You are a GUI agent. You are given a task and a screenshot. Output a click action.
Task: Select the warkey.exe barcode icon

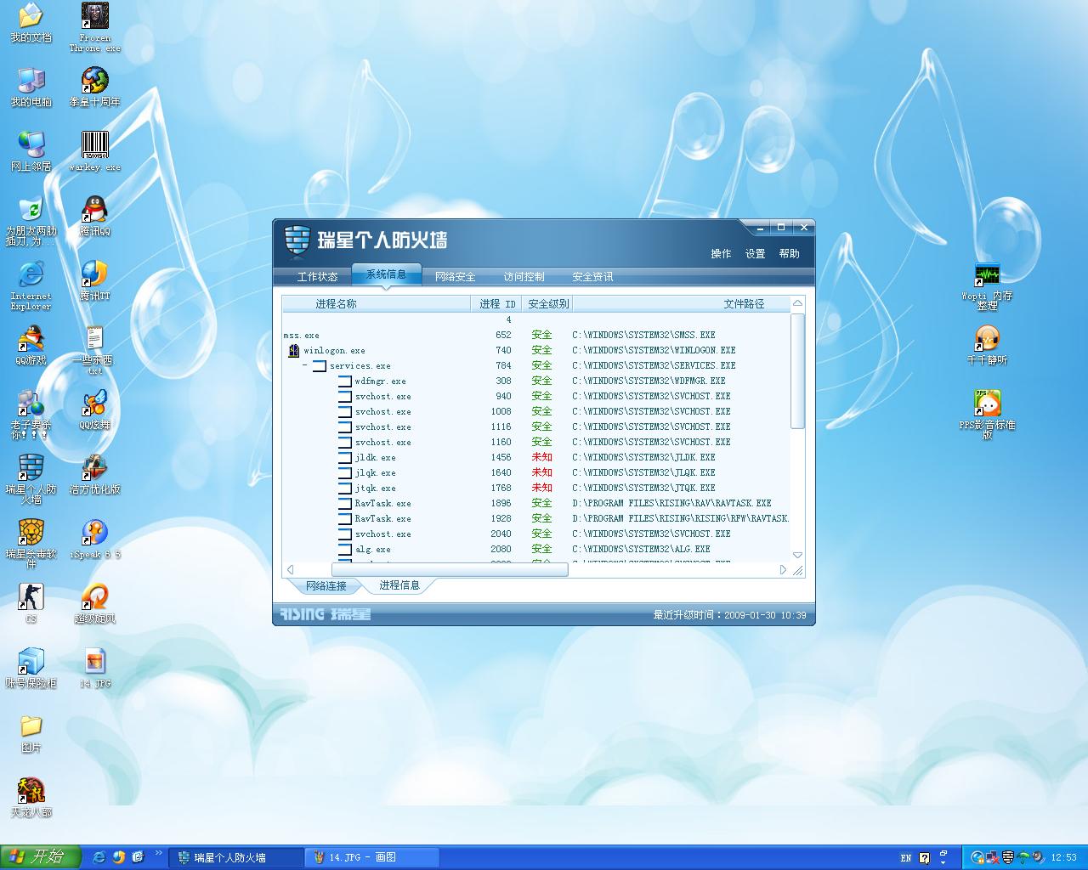(x=94, y=152)
